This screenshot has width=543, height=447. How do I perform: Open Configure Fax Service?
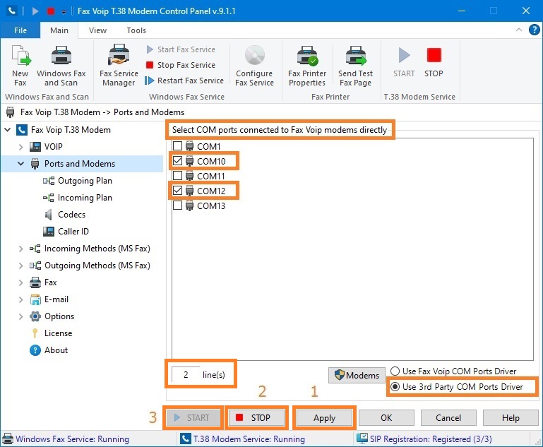[x=254, y=66]
